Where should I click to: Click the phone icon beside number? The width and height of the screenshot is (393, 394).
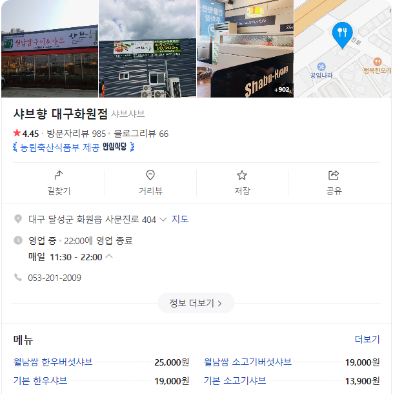point(18,277)
